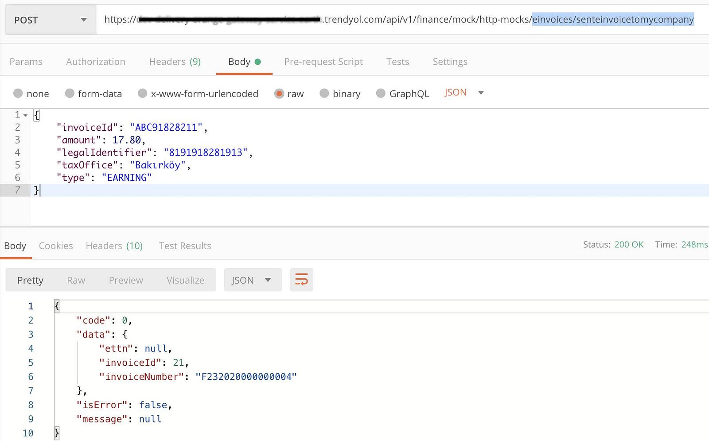Click the taxOffice value "Bakırköy"
The image size is (709, 441).
click(x=158, y=165)
